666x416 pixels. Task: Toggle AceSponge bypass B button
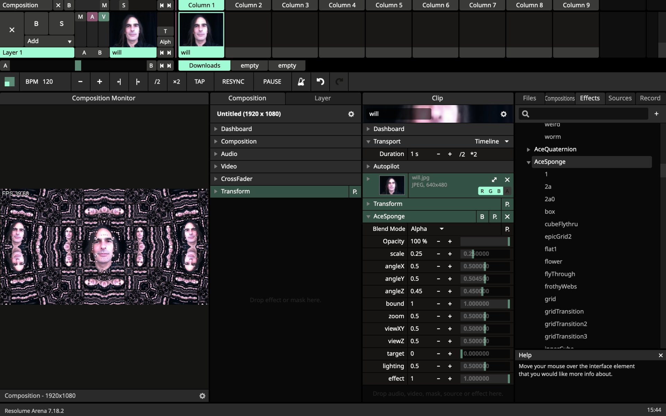pyautogui.click(x=482, y=217)
